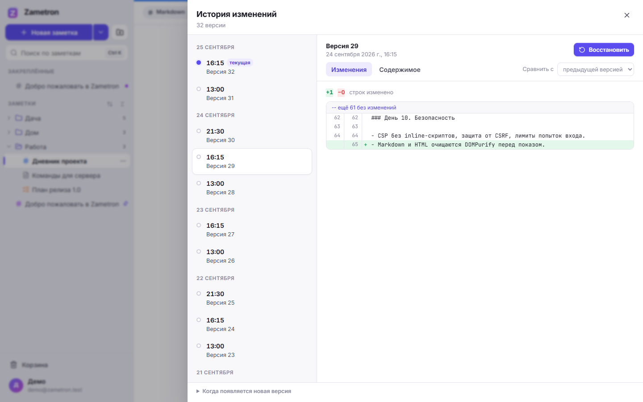The width and height of the screenshot is (643, 402).
Task: Select the Изменения tab
Action: coord(349,70)
